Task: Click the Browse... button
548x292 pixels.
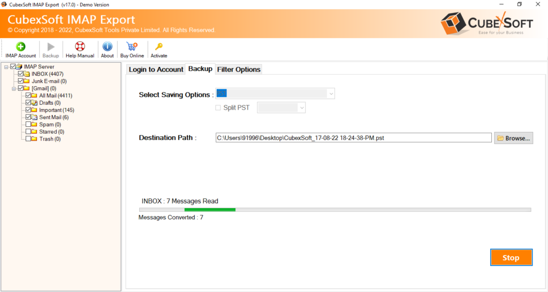Action: [513, 138]
